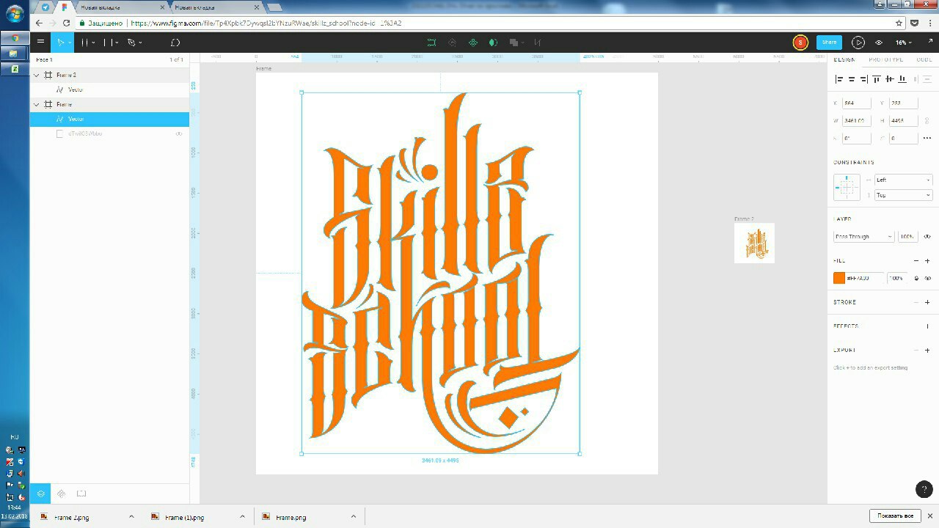This screenshot has height=528, width=939.
Task: Open Frame (1).png in the downloads bar
Action: pos(185,517)
